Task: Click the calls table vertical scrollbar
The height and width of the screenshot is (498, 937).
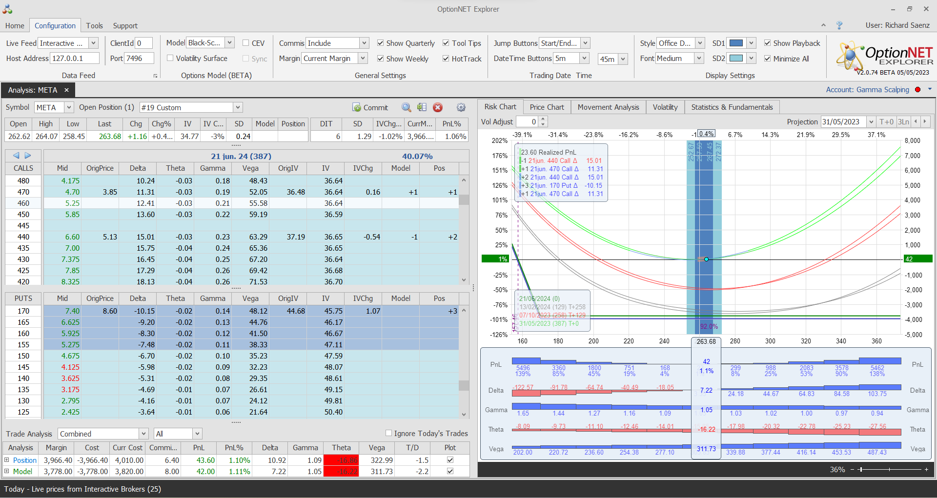Action: coord(464,230)
